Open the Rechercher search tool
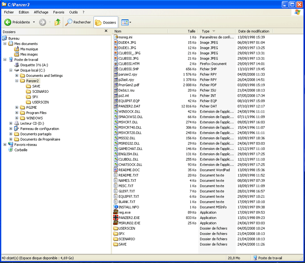Screen dimensions: 305x263 (x=78, y=22)
